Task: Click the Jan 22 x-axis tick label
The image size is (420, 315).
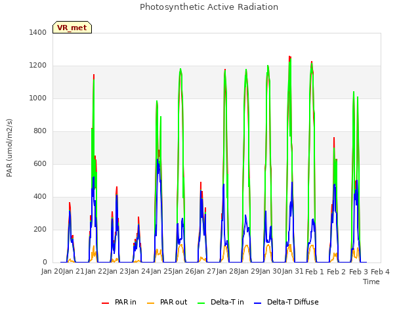Action: pyautogui.click(x=96, y=272)
